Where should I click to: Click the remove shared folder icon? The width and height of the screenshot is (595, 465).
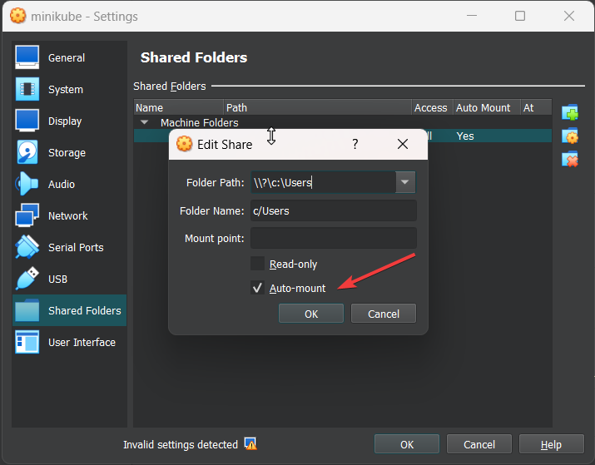click(570, 160)
